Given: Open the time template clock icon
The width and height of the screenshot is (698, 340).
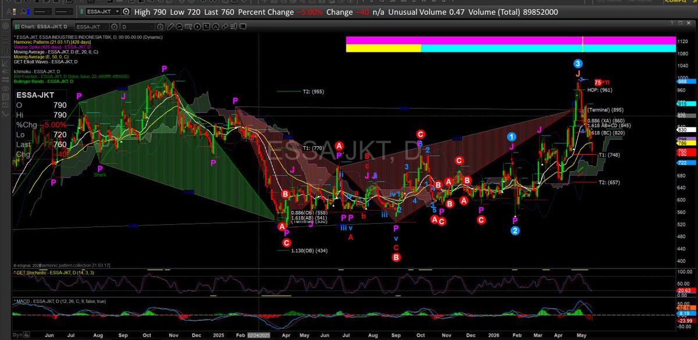Looking at the screenshot, I should coord(160,27).
